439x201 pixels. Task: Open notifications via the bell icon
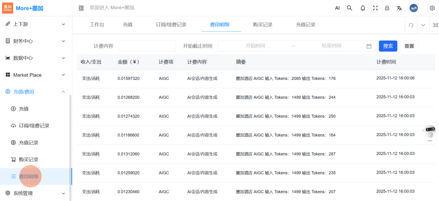tap(363, 8)
